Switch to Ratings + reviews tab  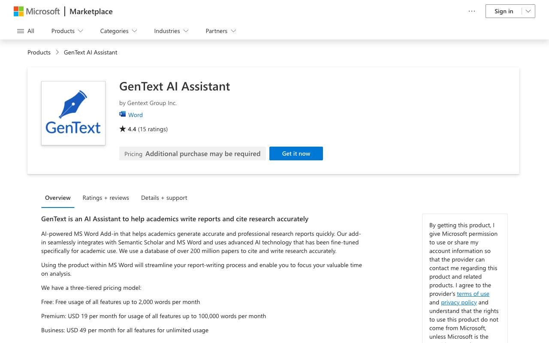[106, 198]
